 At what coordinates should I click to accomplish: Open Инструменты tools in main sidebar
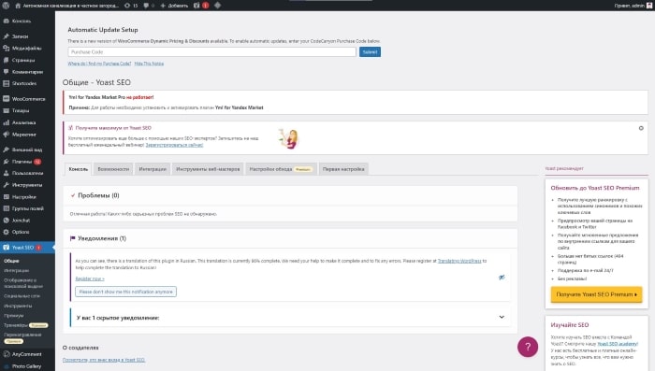(x=27, y=185)
